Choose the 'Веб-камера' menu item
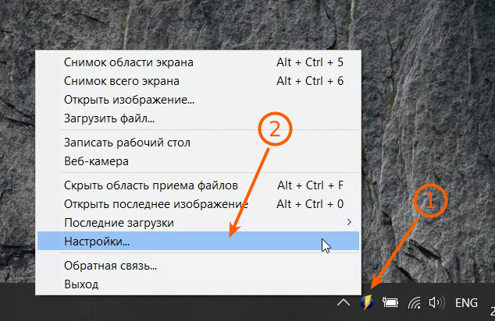Image resolution: width=495 pixels, height=321 pixels. point(96,161)
